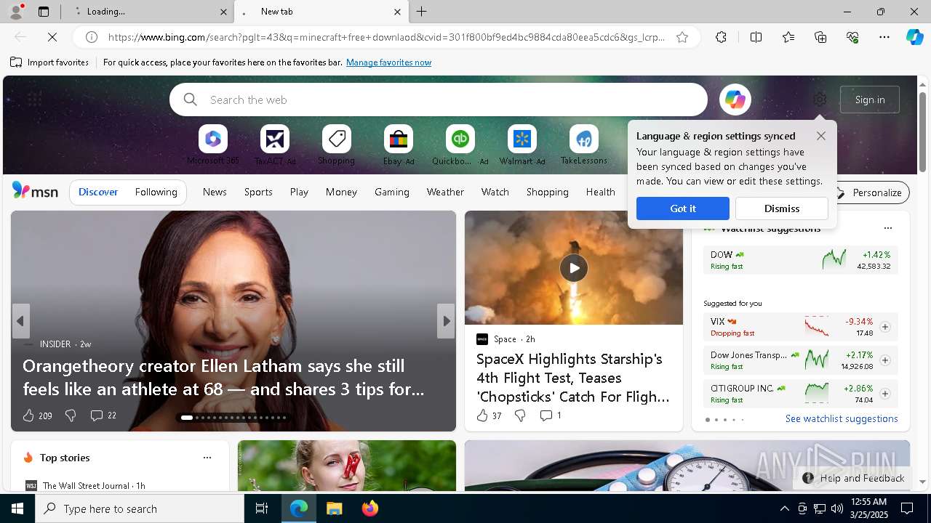Open See watchlist suggestions link
931x523 pixels.
pos(842,418)
